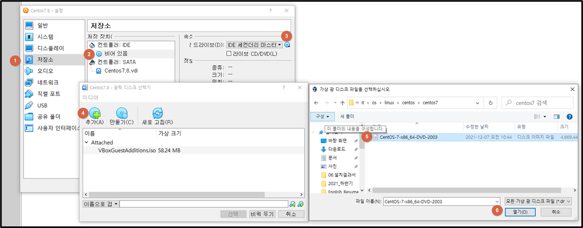The height and width of the screenshot is (228, 583).
Task: Expand the address bar history dropdown
Action: (478, 103)
